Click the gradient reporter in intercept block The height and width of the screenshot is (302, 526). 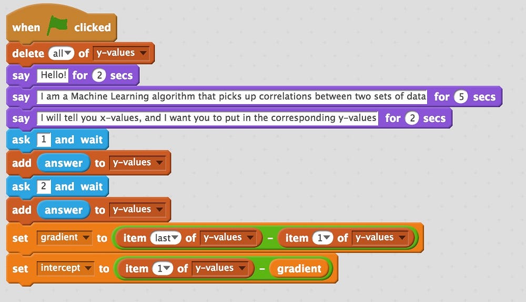pos(299,269)
